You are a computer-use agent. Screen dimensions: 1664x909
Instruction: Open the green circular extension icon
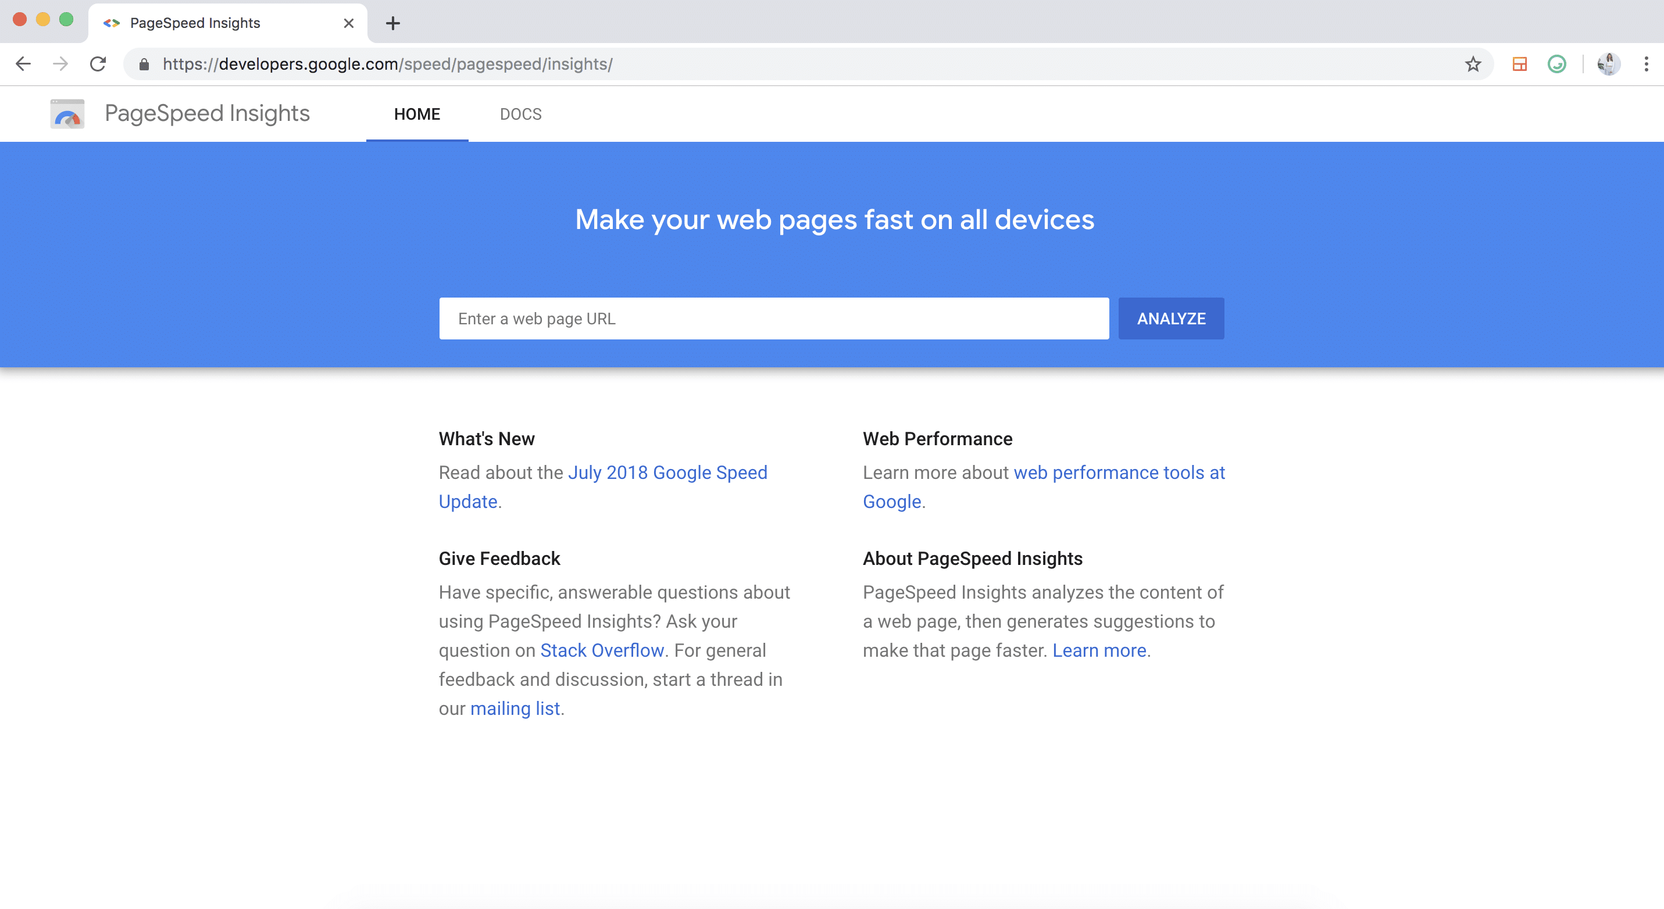pos(1557,64)
